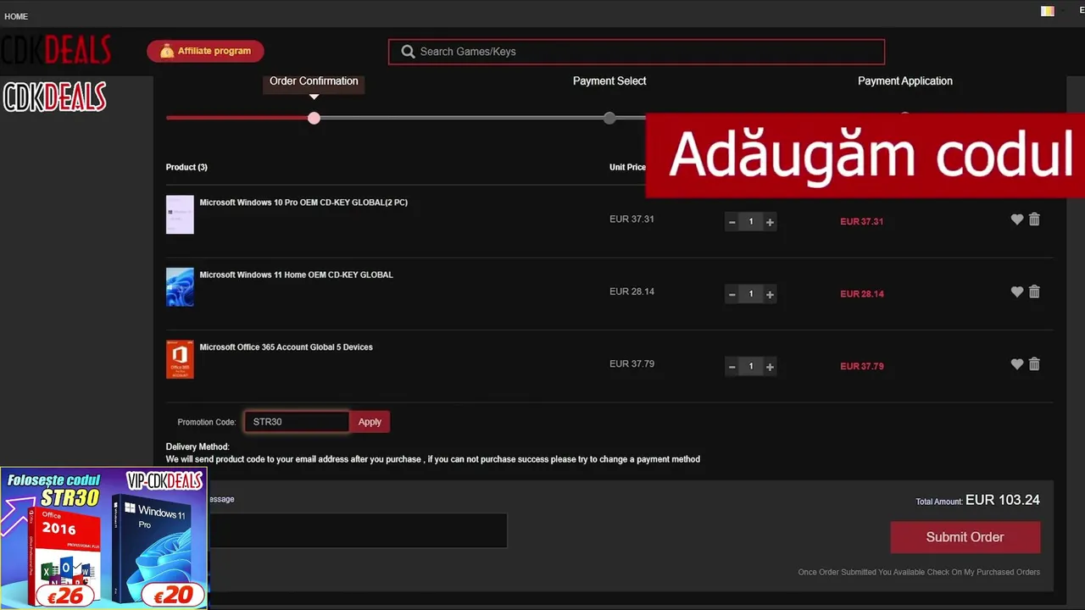This screenshot has height=610, width=1085.
Task: Apply the promotion code
Action: (x=370, y=422)
